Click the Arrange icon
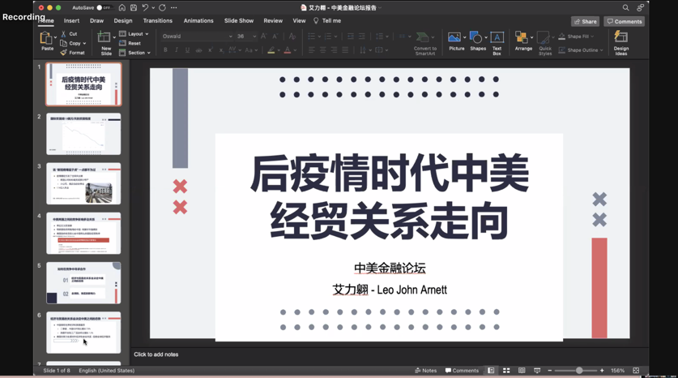 click(x=522, y=39)
